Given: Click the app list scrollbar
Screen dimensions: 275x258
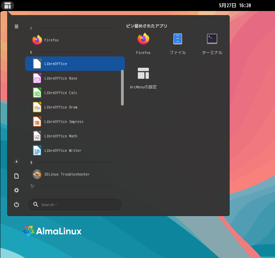Looking at the screenshot, I should (122, 88).
